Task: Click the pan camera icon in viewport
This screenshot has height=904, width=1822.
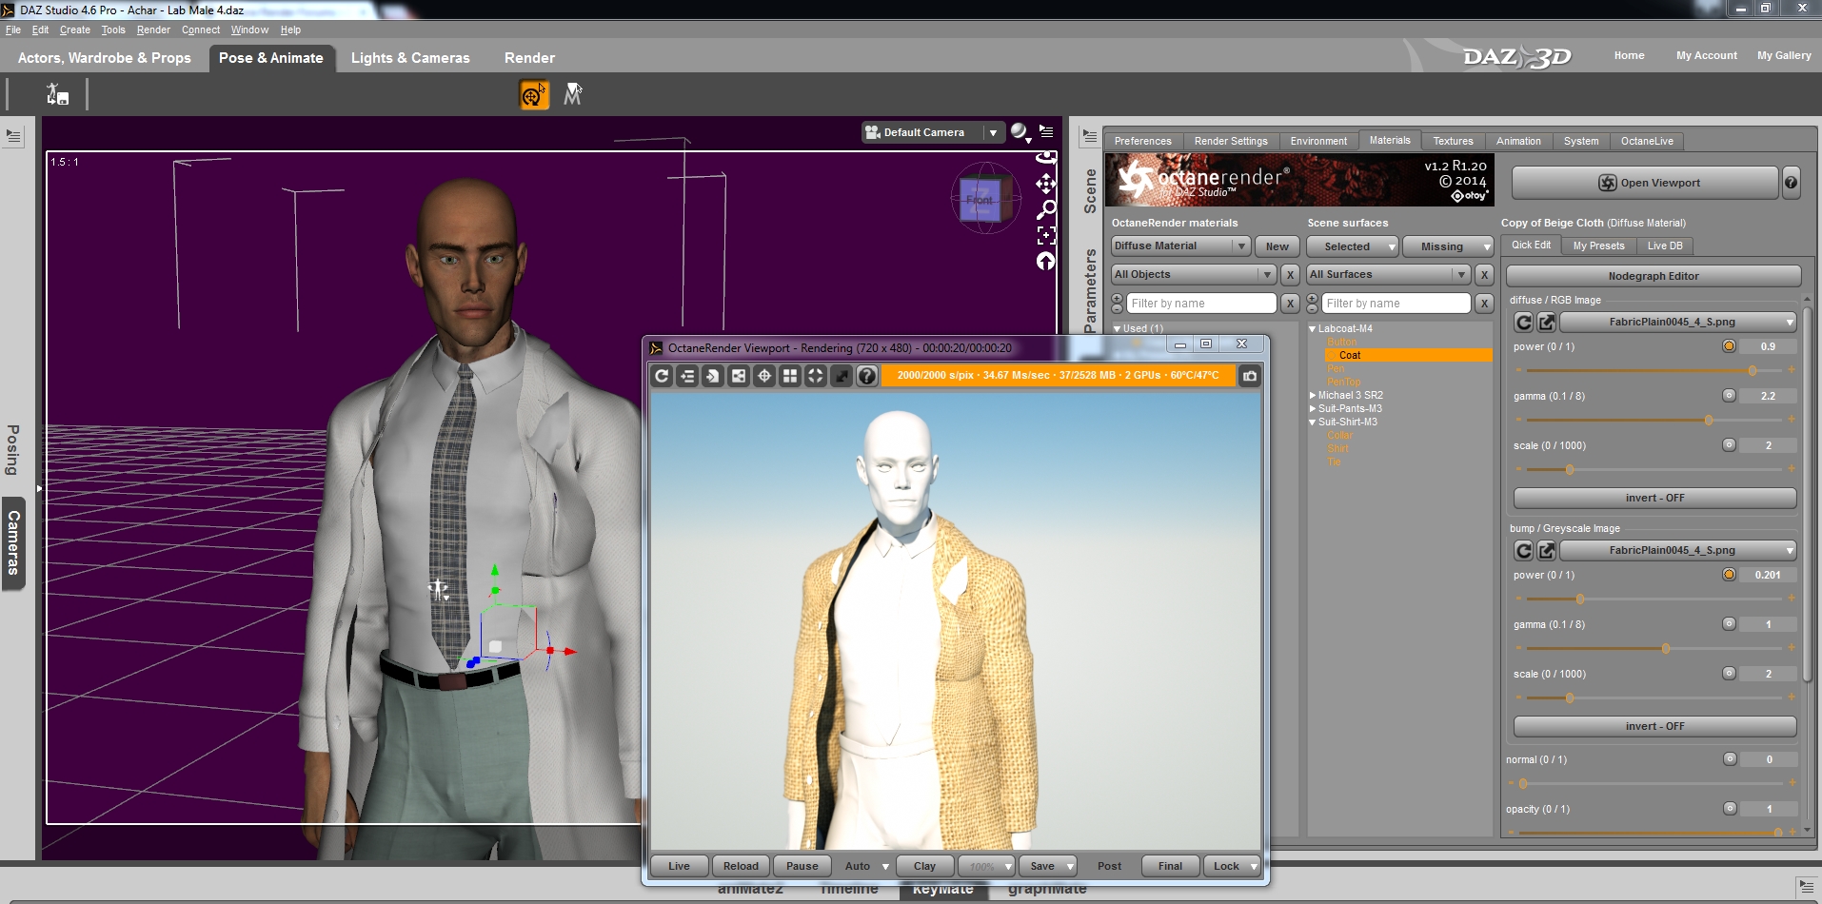Action: pos(1046,183)
